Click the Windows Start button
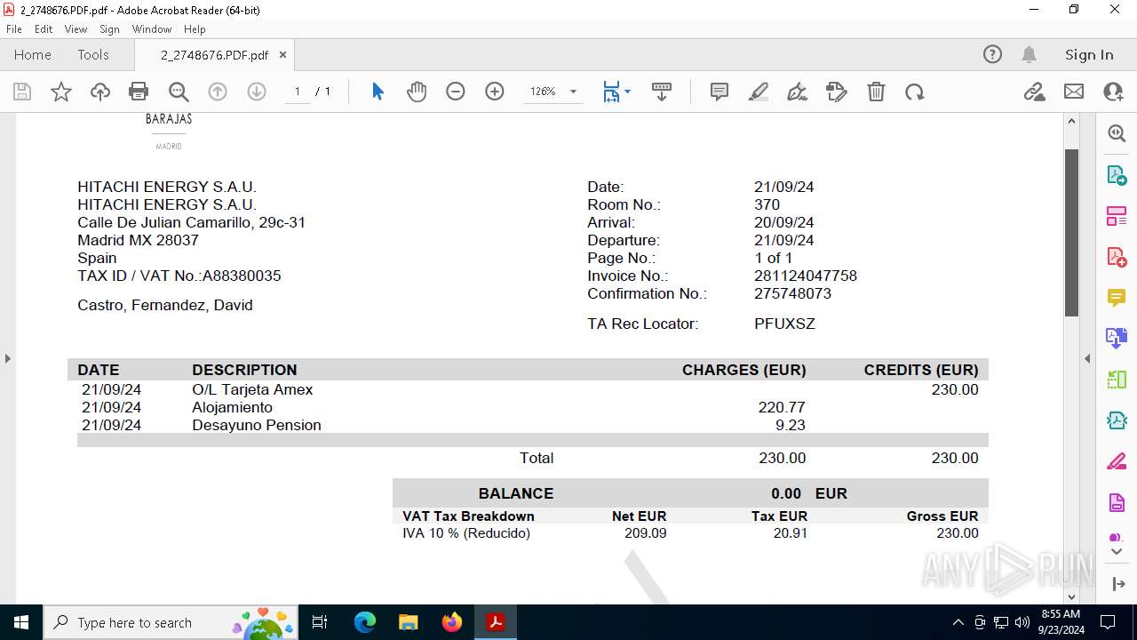1137x640 pixels. (21, 622)
